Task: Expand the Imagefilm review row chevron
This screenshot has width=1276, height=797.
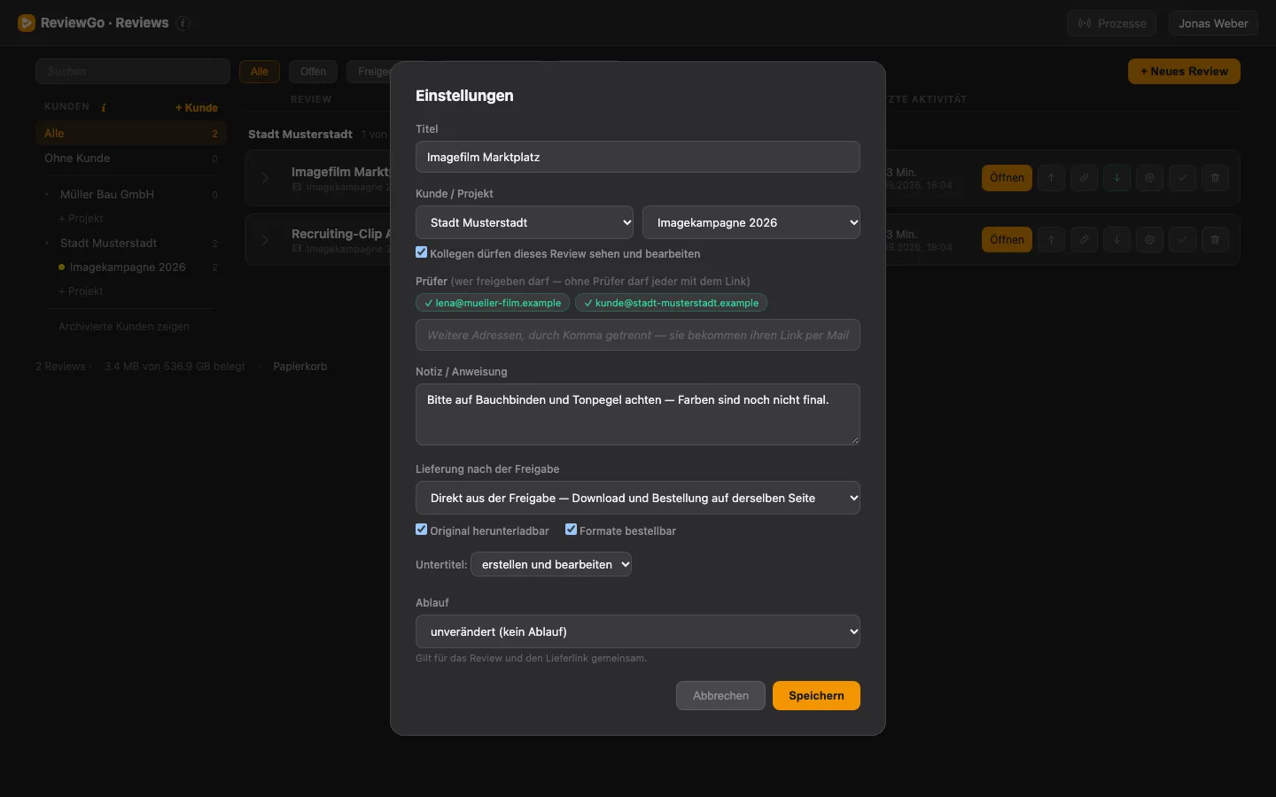Action: pos(265,178)
